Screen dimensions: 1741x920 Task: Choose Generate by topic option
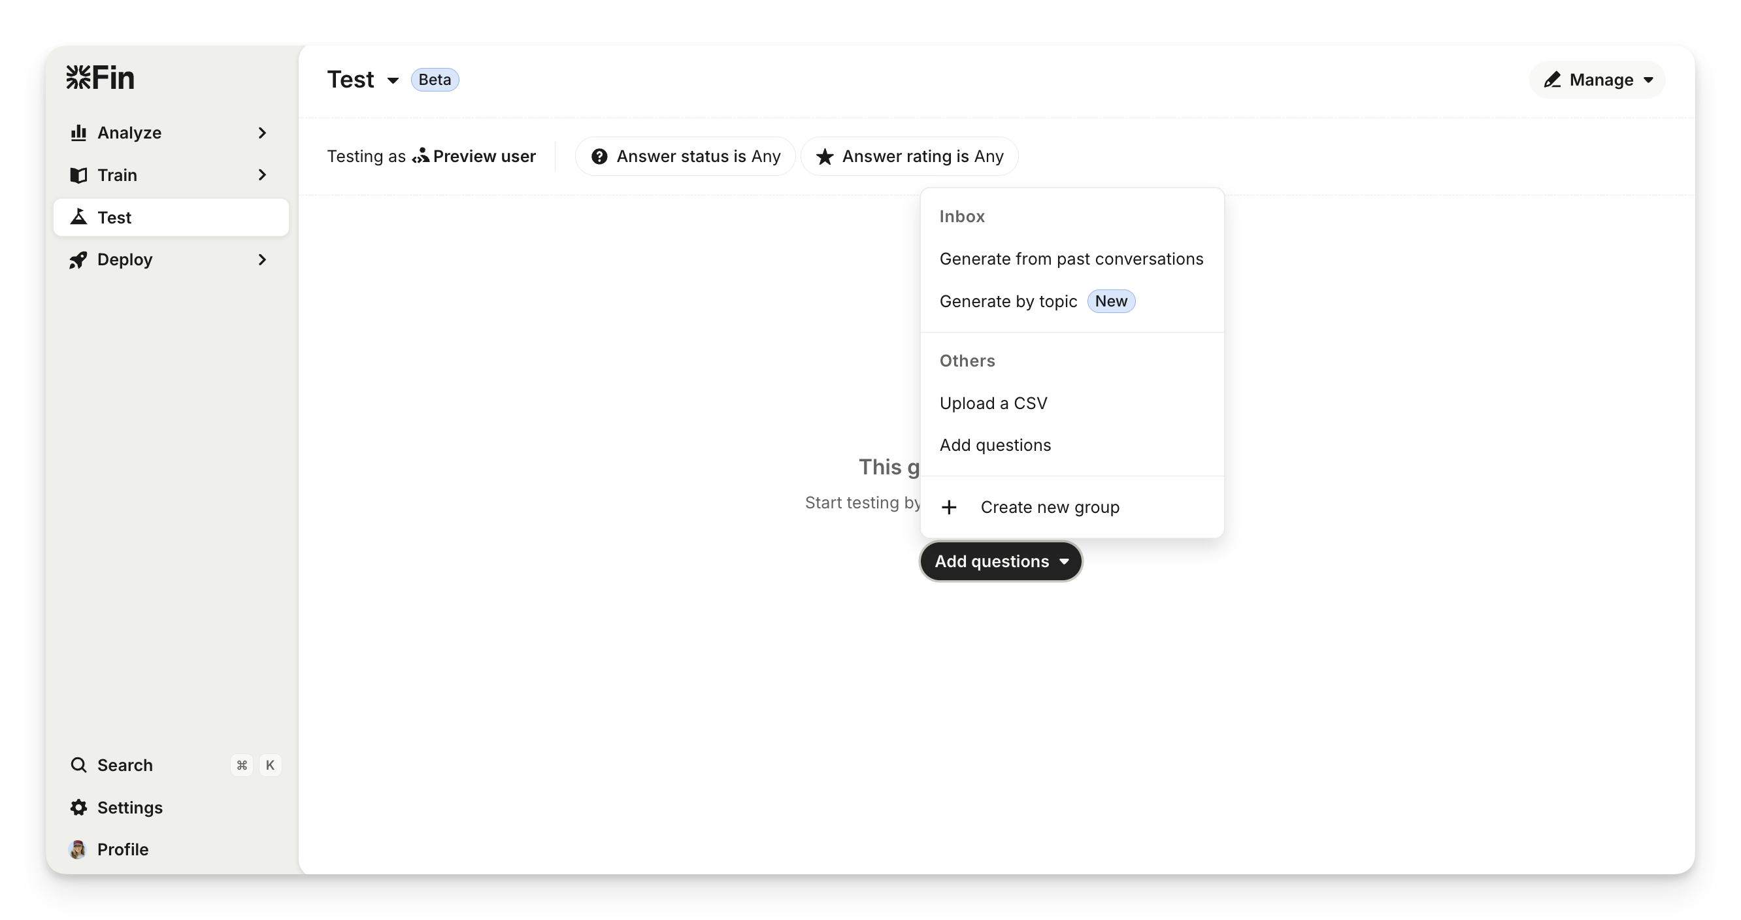1008,301
